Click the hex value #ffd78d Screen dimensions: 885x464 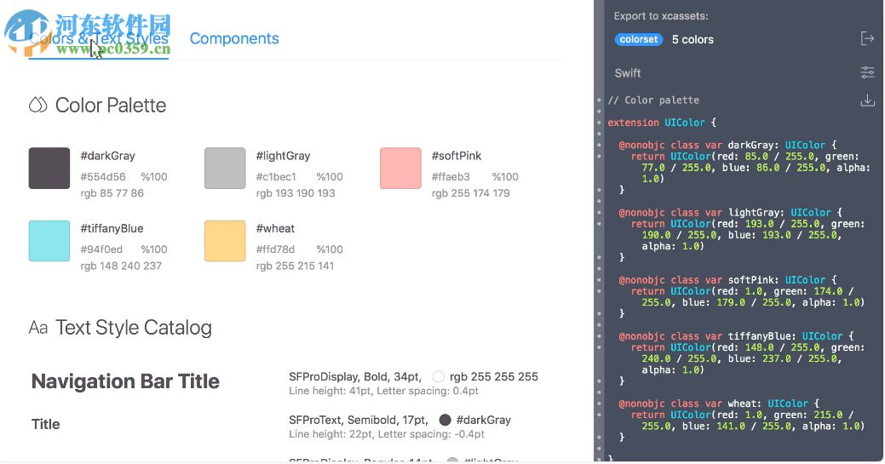tap(275, 249)
